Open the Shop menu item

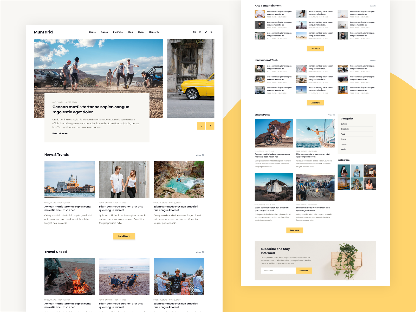pyautogui.click(x=141, y=32)
